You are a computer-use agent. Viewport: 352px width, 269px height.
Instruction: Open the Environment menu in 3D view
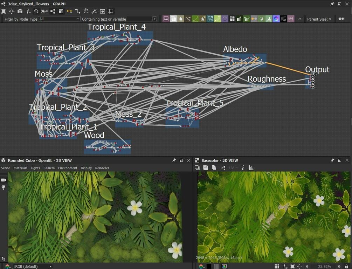pyautogui.click(x=68, y=168)
